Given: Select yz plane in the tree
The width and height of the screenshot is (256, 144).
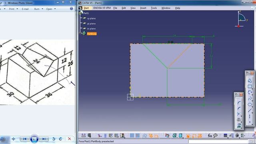Looking at the screenshot, I should click(91, 24).
